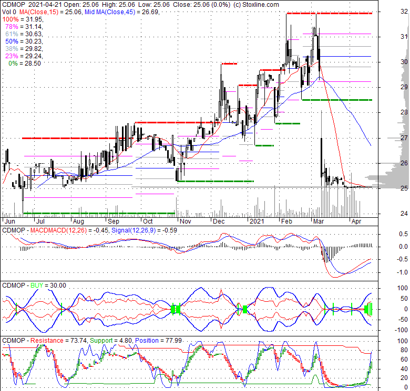Viewport: 410px width, 391px height.
Task: Click the 23% = 29.24 Fibonacci label
Action: (x=24, y=56)
